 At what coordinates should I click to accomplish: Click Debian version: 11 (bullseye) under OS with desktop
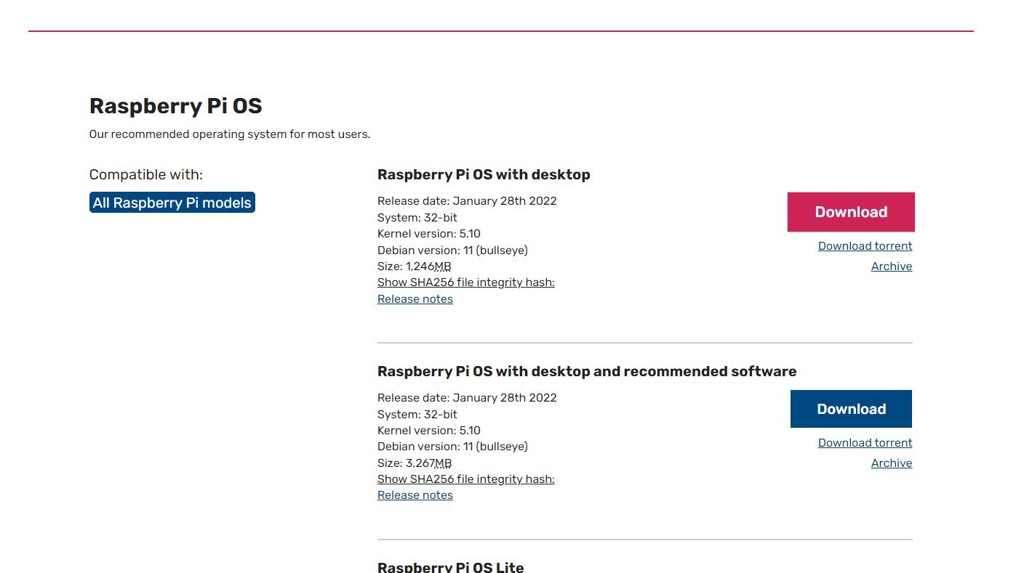click(x=452, y=251)
